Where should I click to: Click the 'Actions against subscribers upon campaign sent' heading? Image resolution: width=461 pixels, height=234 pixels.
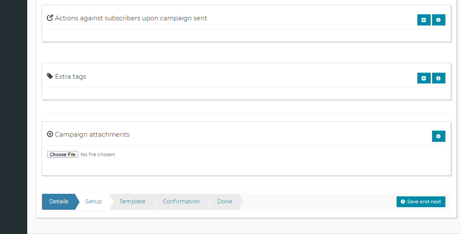[131, 18]
